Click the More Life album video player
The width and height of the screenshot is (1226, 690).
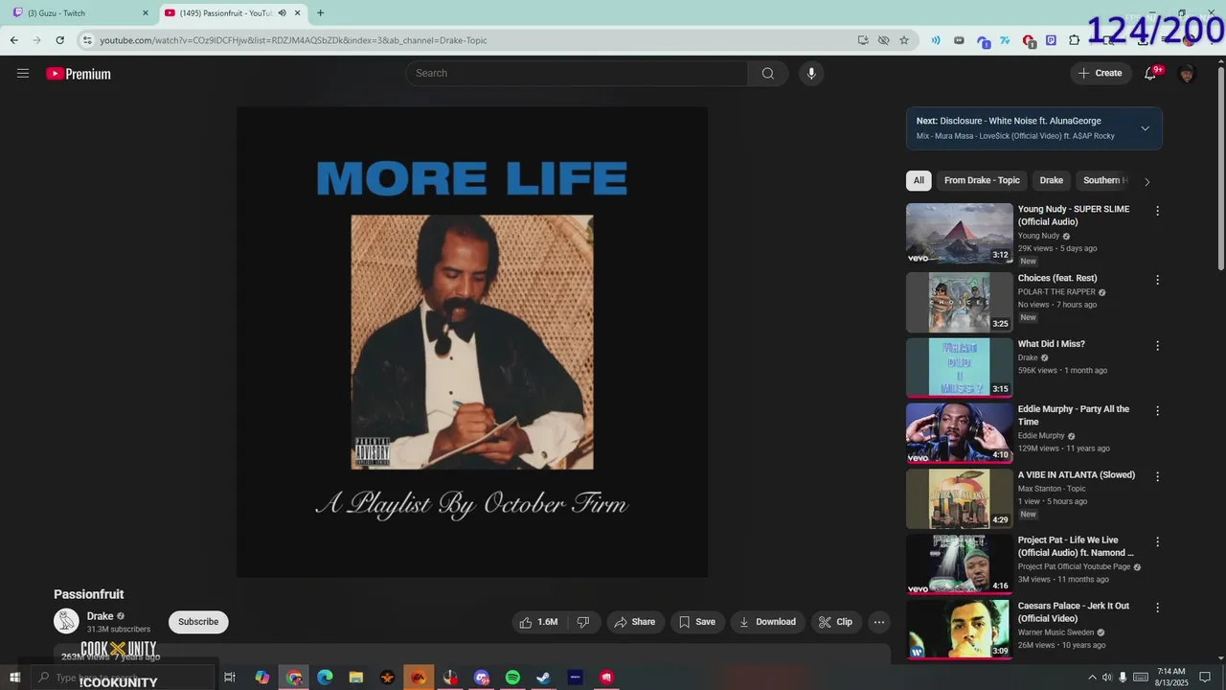coord(472,342)
